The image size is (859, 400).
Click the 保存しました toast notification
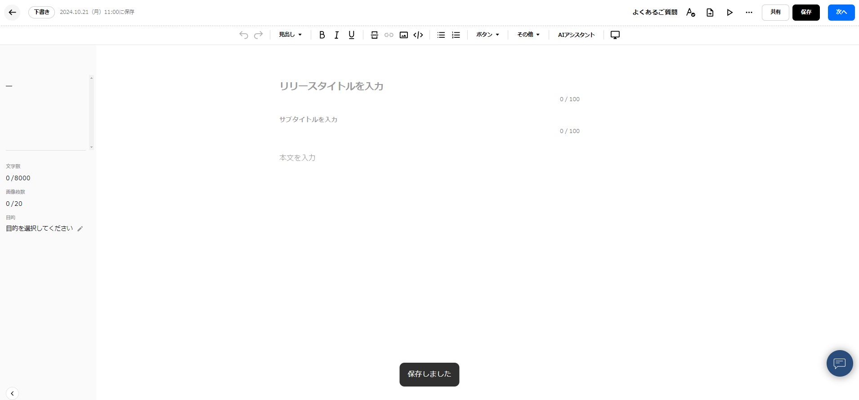tap(429, 374)
